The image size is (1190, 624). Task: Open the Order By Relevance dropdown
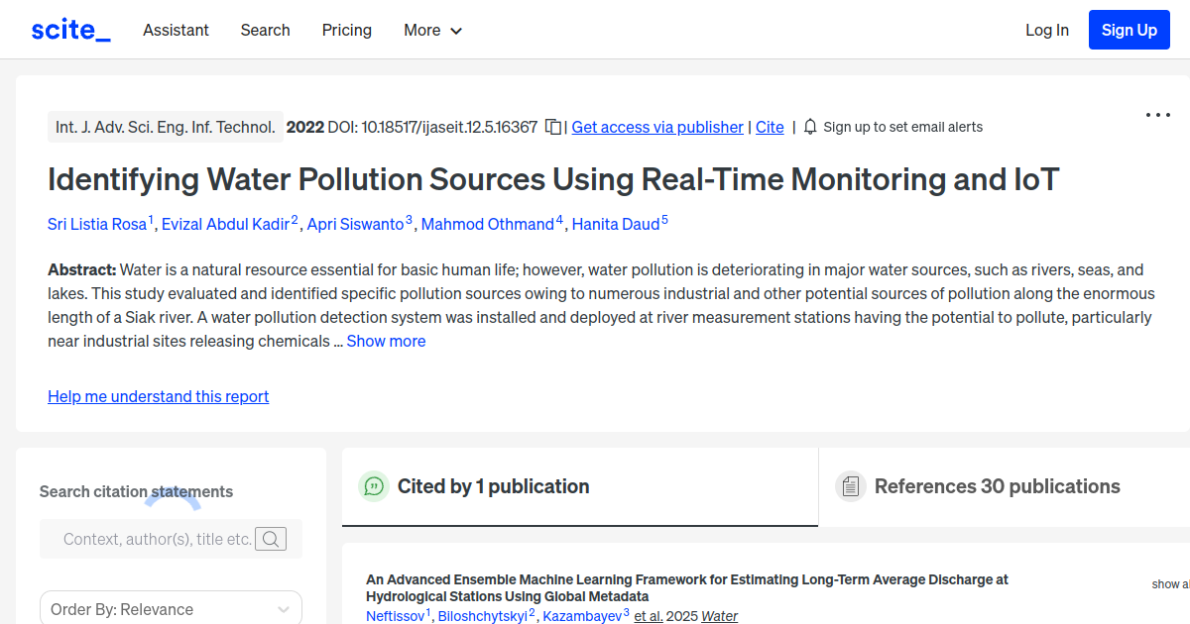[x=171, y=607]
